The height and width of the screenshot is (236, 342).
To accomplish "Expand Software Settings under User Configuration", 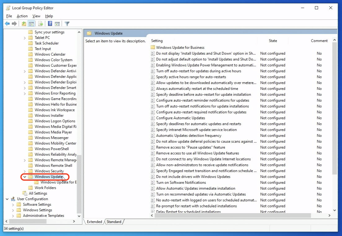I will coord(13,205).
